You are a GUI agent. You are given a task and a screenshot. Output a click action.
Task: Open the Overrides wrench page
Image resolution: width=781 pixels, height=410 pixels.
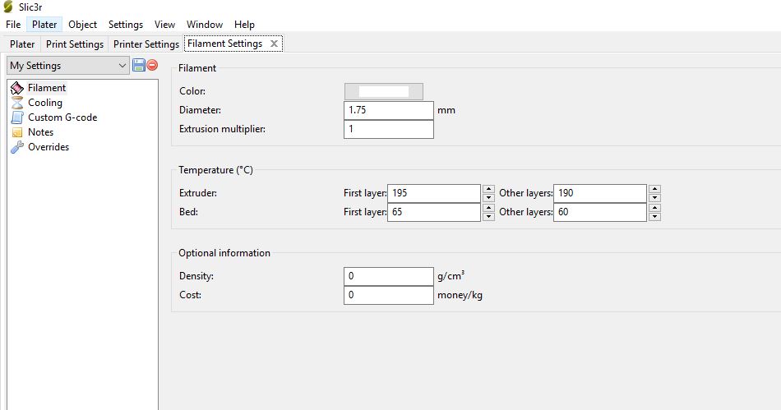pos(48,147)
